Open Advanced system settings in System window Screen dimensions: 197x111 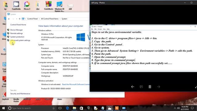[x=20, y=40]
